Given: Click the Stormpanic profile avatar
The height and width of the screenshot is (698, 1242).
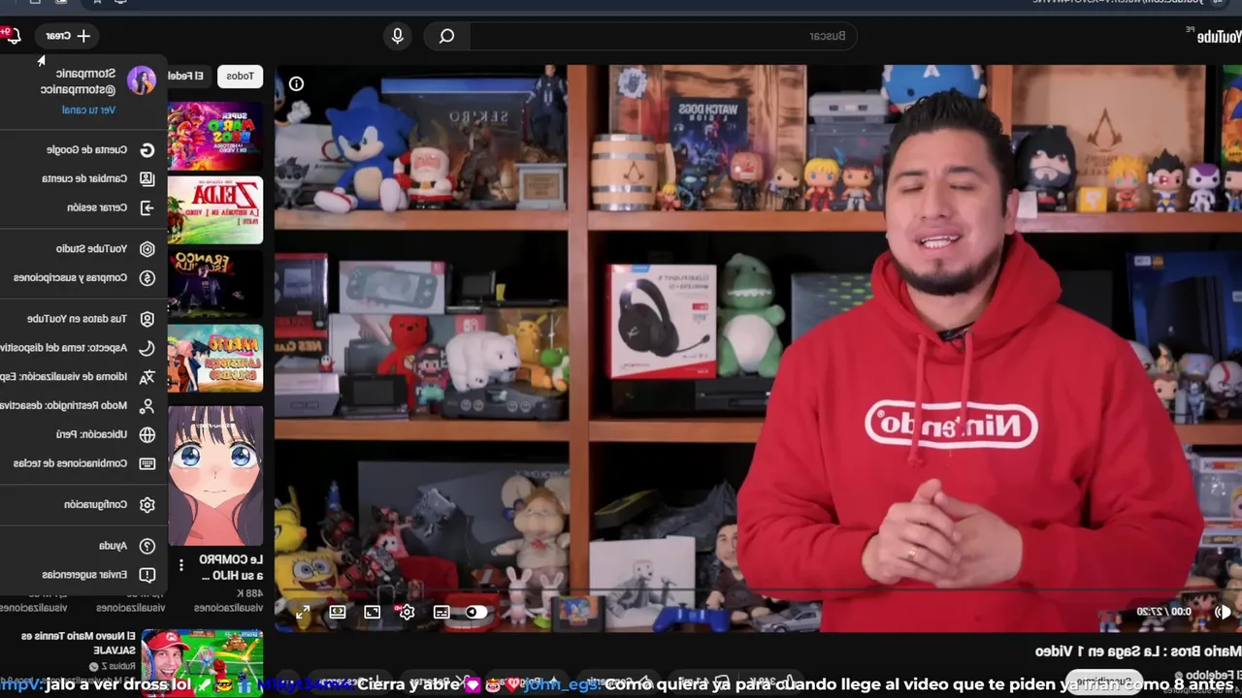Looking at the screenshot, I should pos(142,80).
